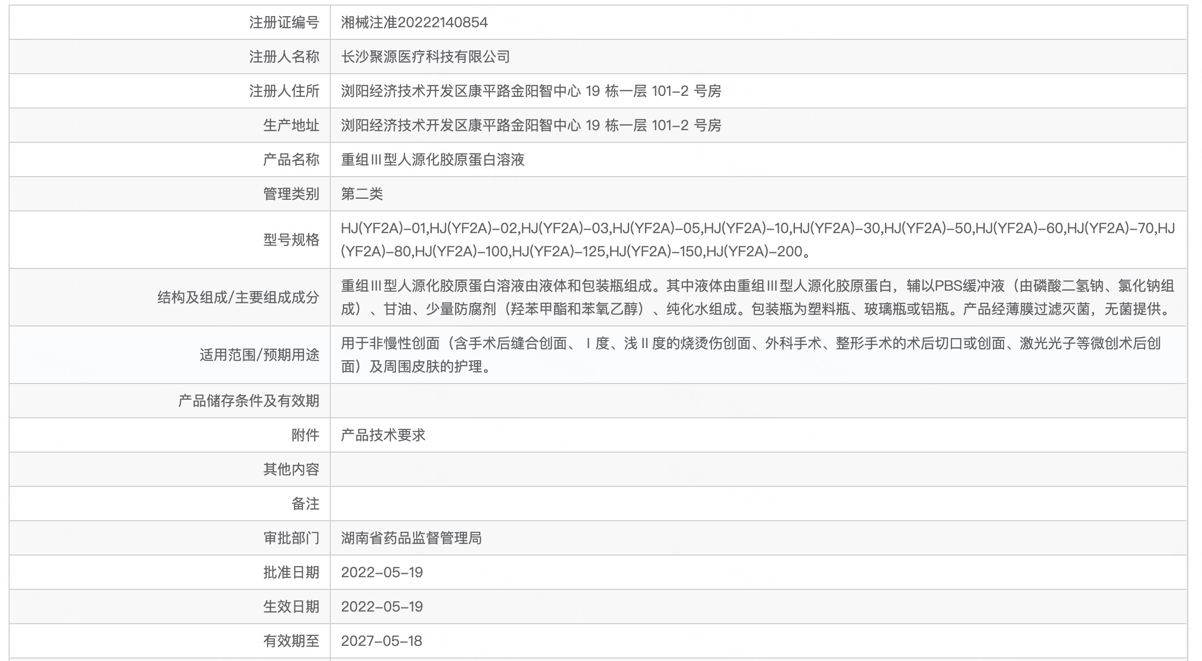Screen dimensions: 1202x661
Task: Click the 第二类 management category value
Action: 362,194
